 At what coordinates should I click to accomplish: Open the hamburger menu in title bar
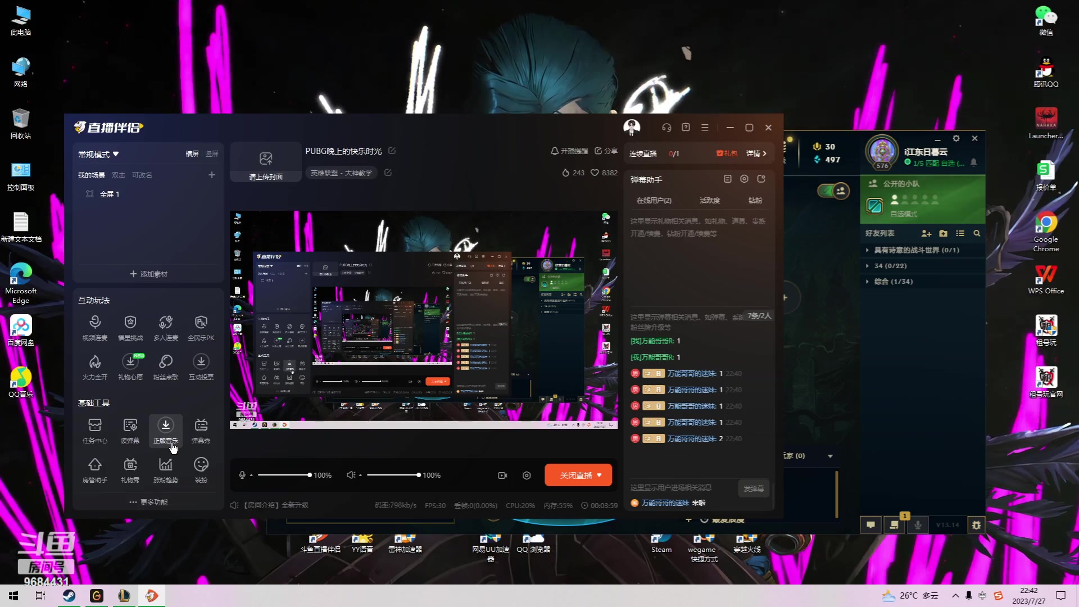coord(705,128)
